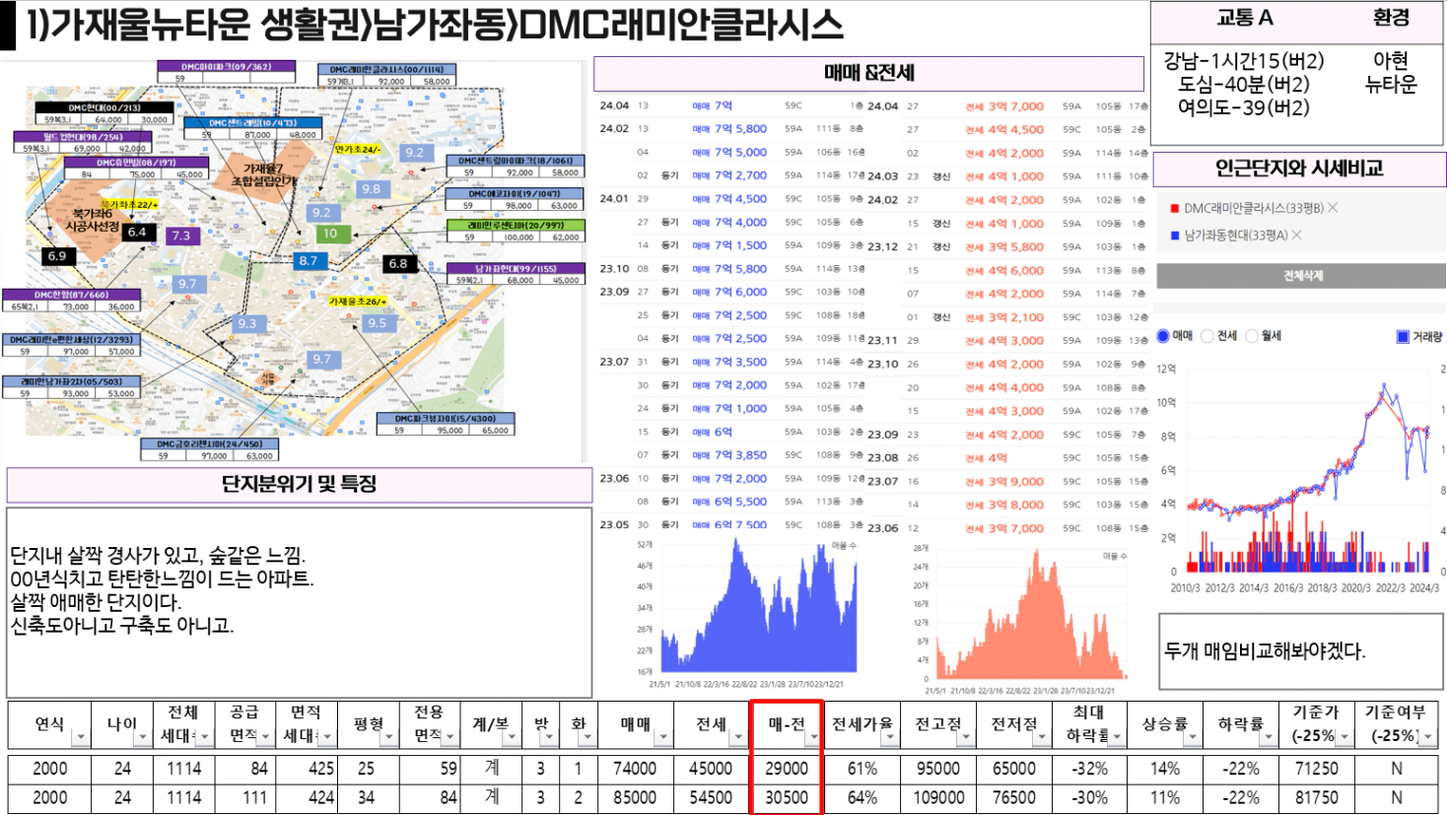Open the 전세가율 column filter dropdown
The image size is (1447, 815).
point(889,737)
